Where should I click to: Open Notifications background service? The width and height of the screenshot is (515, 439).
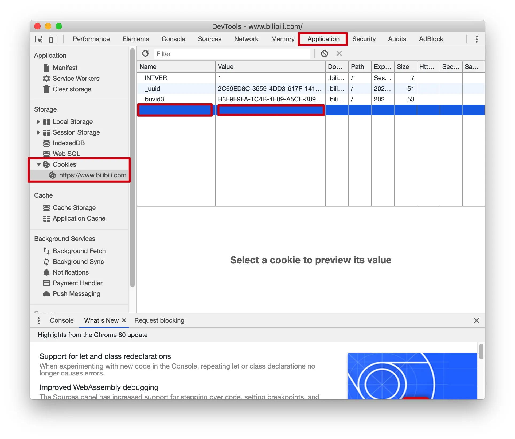[71, 272]
